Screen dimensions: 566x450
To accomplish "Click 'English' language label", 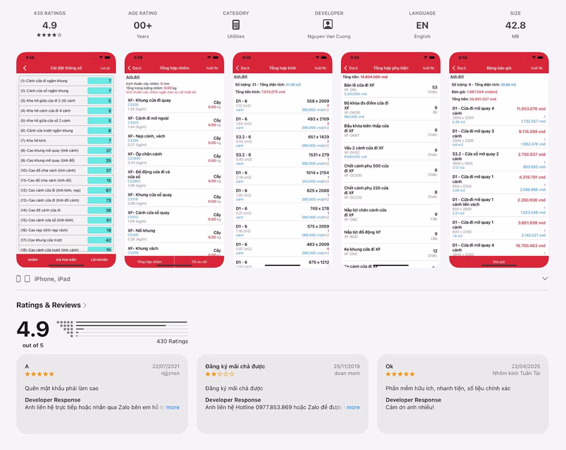I will coord(422,37).
